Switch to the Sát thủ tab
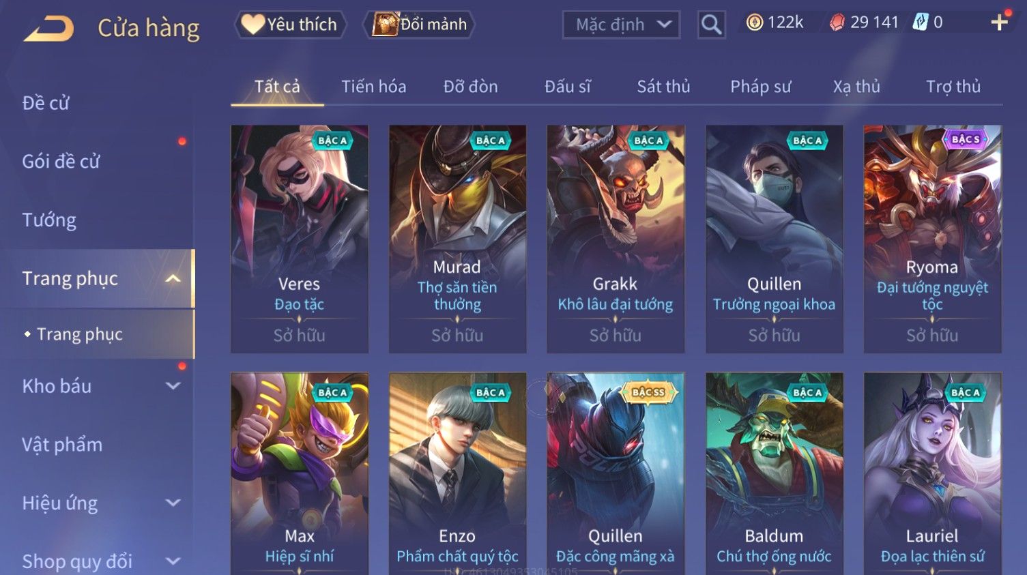The width and height of the screenshot is (1027, 575). [663, 87]
